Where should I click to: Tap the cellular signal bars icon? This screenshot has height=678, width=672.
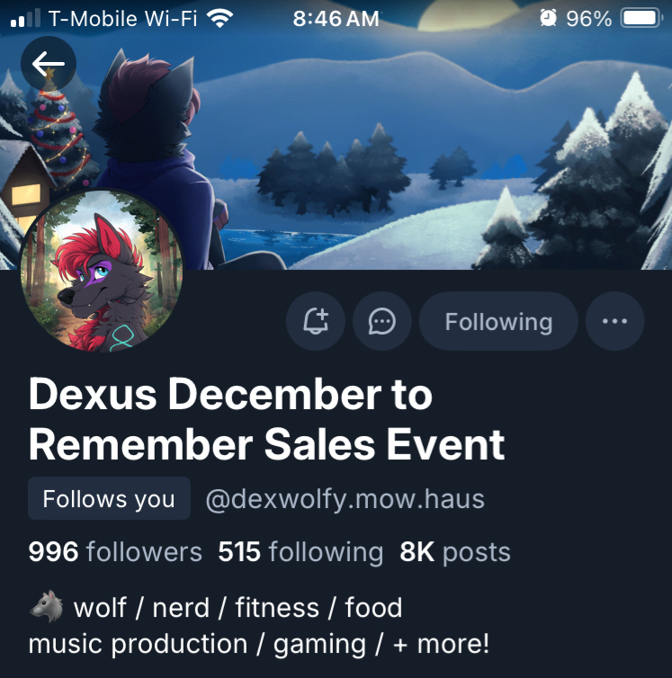[x=25, y=19]
